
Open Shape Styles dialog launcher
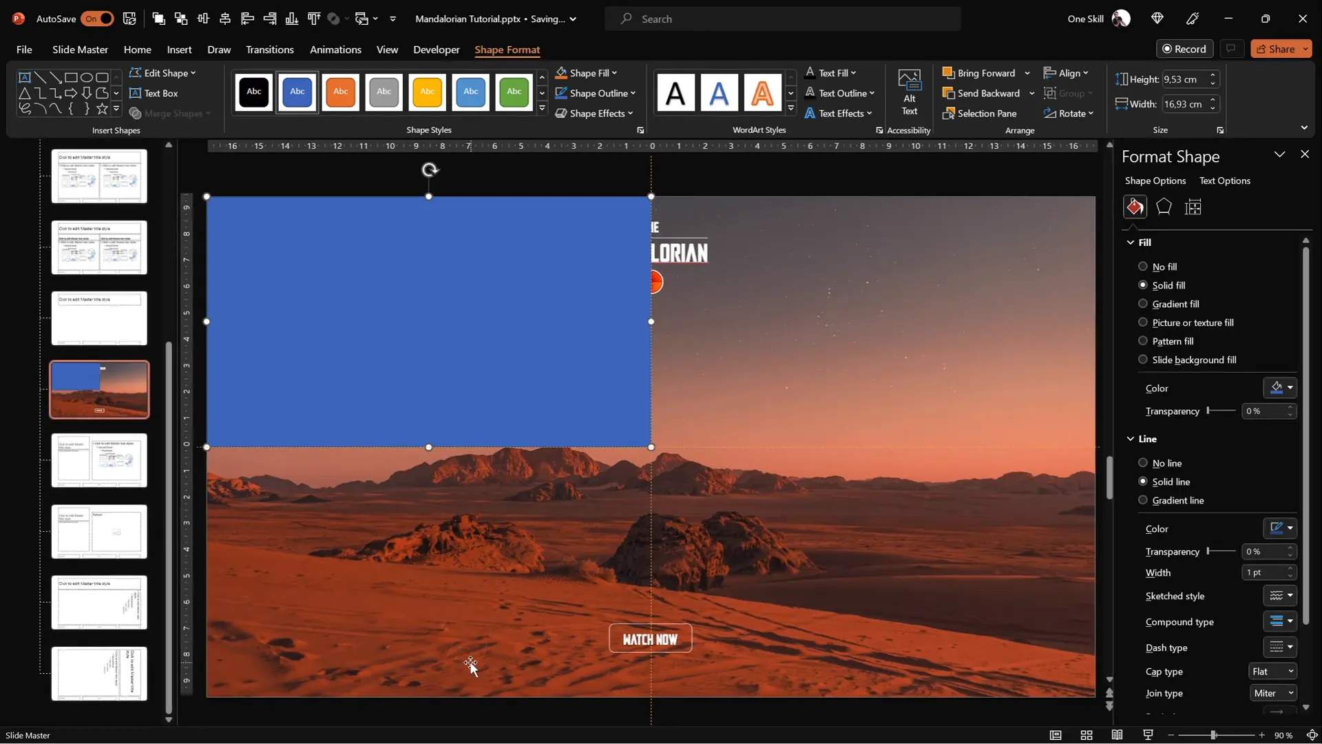[640, 130]
